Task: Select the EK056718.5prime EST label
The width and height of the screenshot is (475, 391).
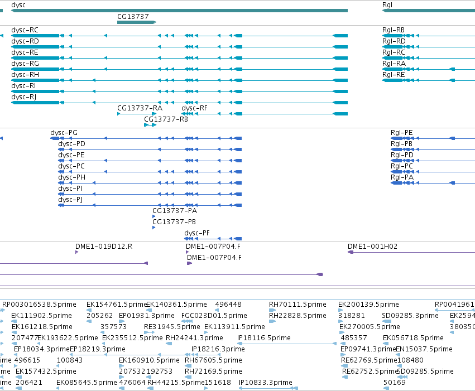Action: point(413,338)
